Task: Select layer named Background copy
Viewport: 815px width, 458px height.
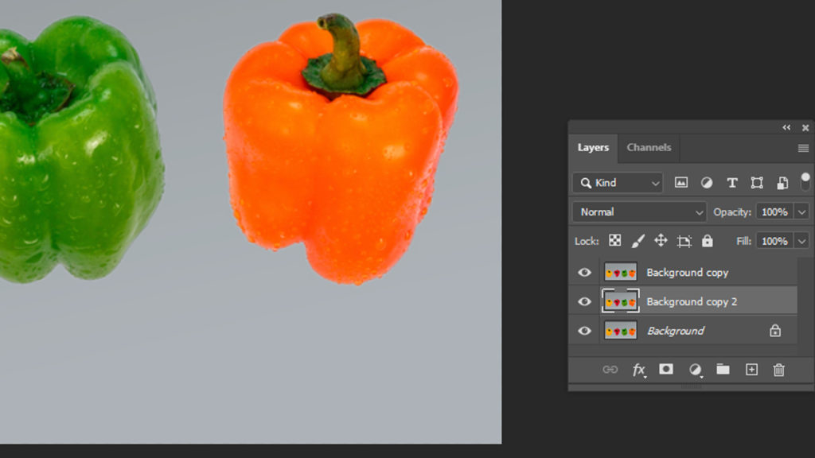Action: click(687, 273)
